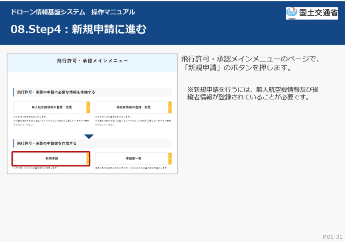345x243 pixels.
Task: Click yellow arrow on 操縦者情報の登録・変更 button
Action: pos(170,107)
